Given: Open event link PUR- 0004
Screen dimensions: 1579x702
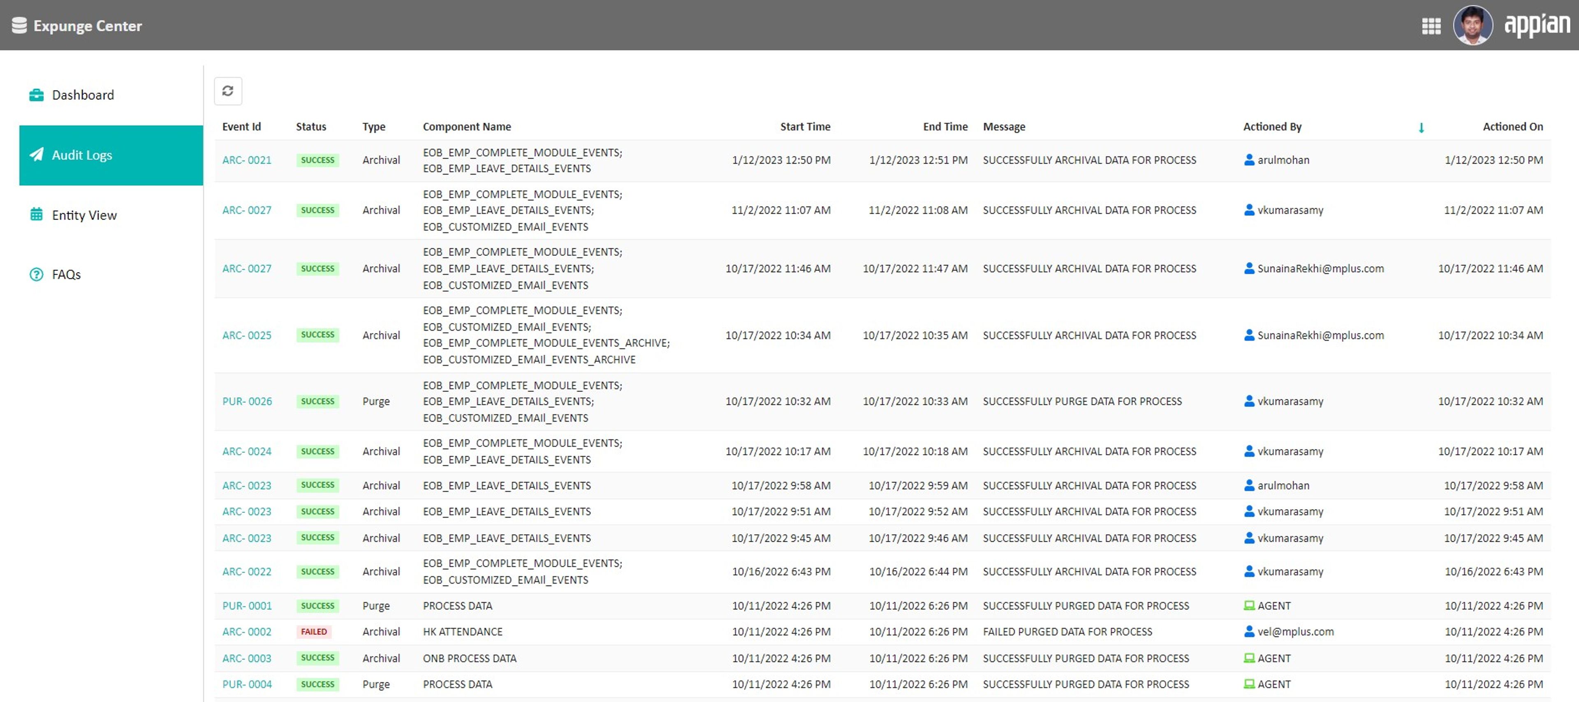Looking at the screenshot, I should pyautogui.click(x=247, y=684).
